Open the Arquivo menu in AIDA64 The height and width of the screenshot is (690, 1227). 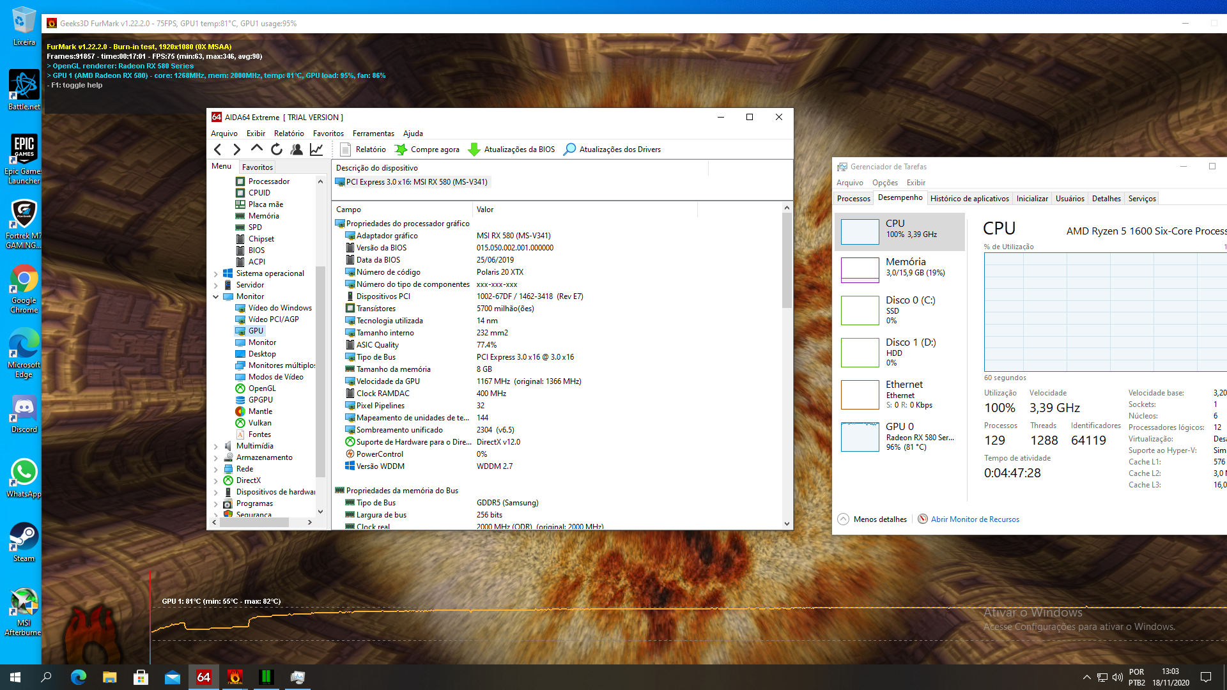pos(224,133)
